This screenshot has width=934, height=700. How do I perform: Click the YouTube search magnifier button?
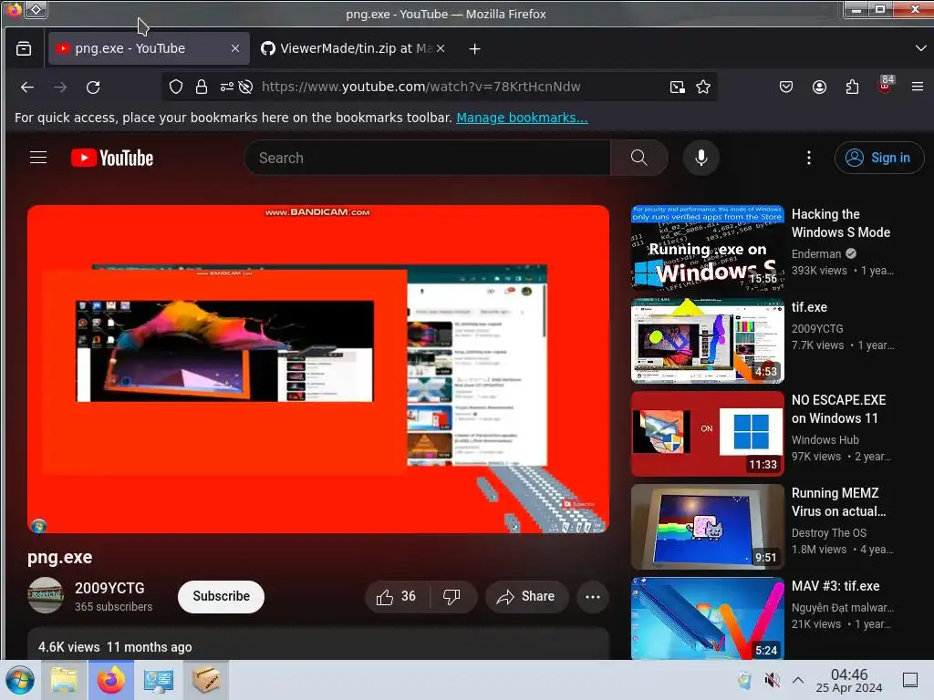(x=639, y=158)
